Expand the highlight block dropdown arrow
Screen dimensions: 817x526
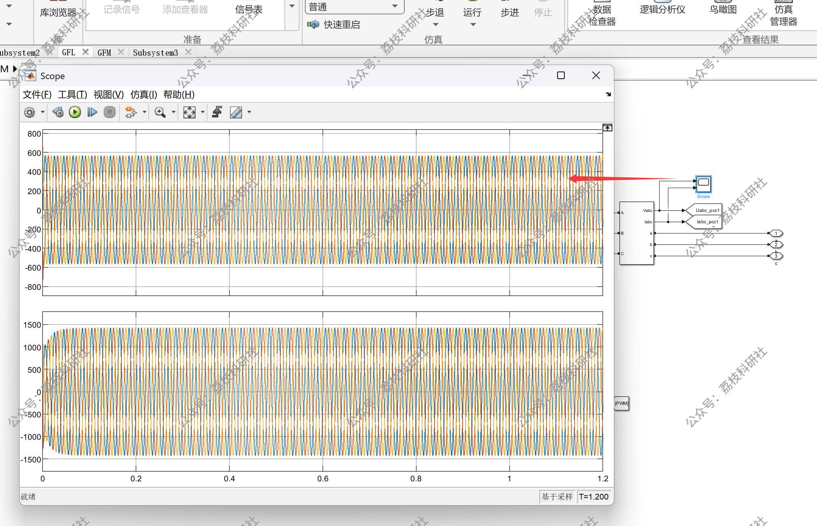click(x=144, y=112)
